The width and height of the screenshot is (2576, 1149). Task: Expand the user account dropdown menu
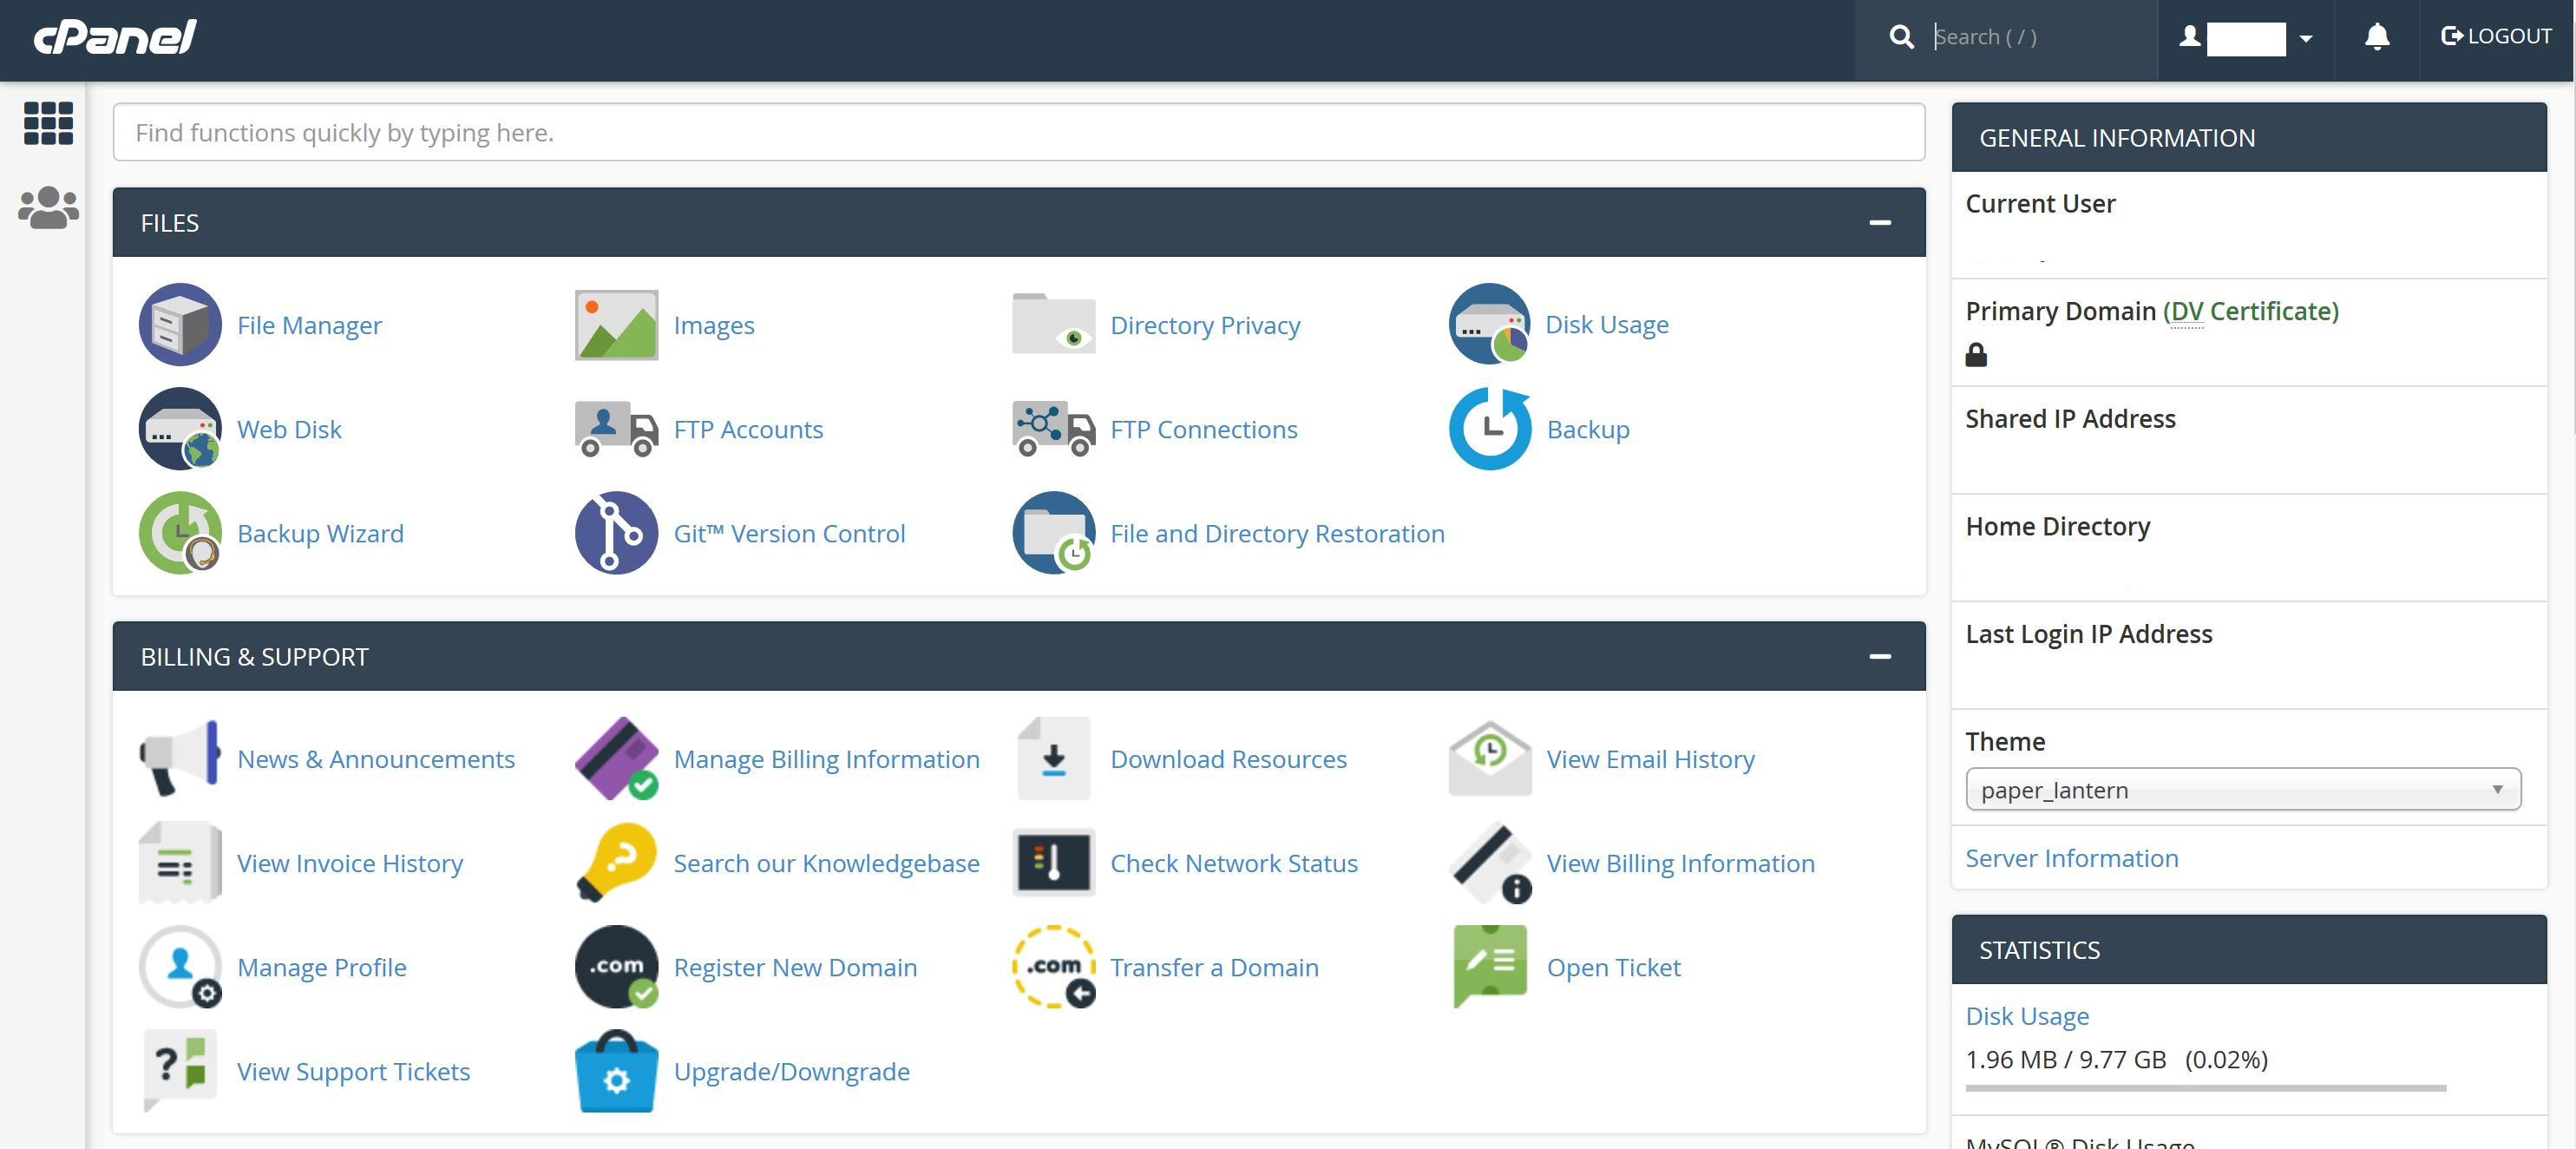pos(2305,38)
